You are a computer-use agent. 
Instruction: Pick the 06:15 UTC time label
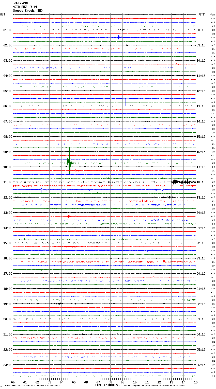[x=201, y=365]
